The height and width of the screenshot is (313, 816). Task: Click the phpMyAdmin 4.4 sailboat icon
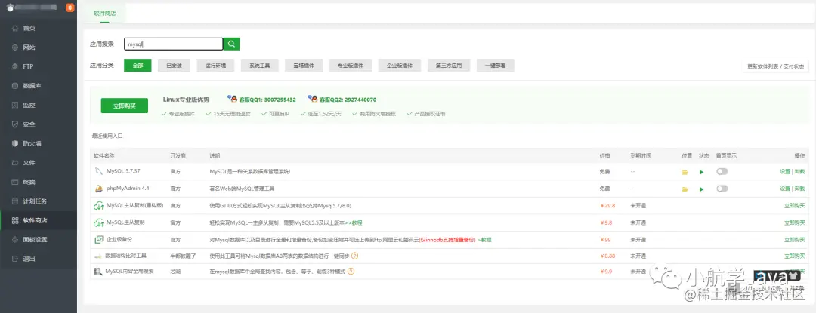click(98, 189)
